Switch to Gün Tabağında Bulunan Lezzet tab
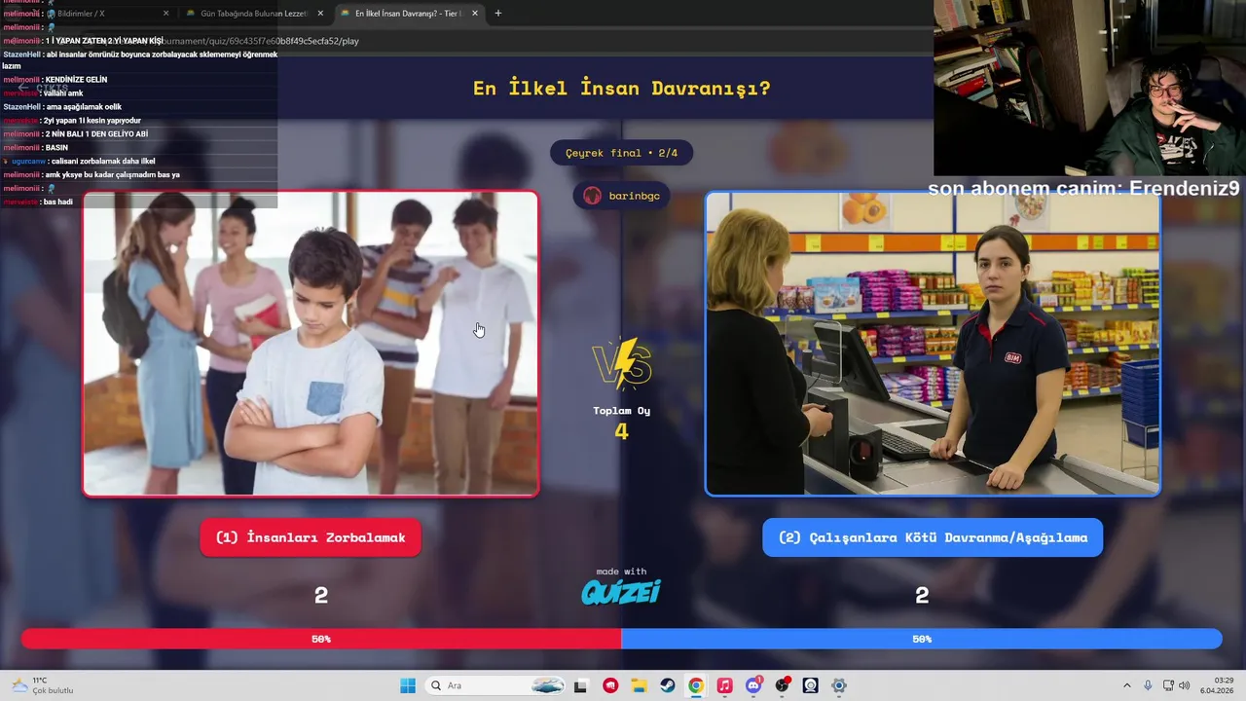1246x701 pixels. pyautogui.click(x=253, y=14)
